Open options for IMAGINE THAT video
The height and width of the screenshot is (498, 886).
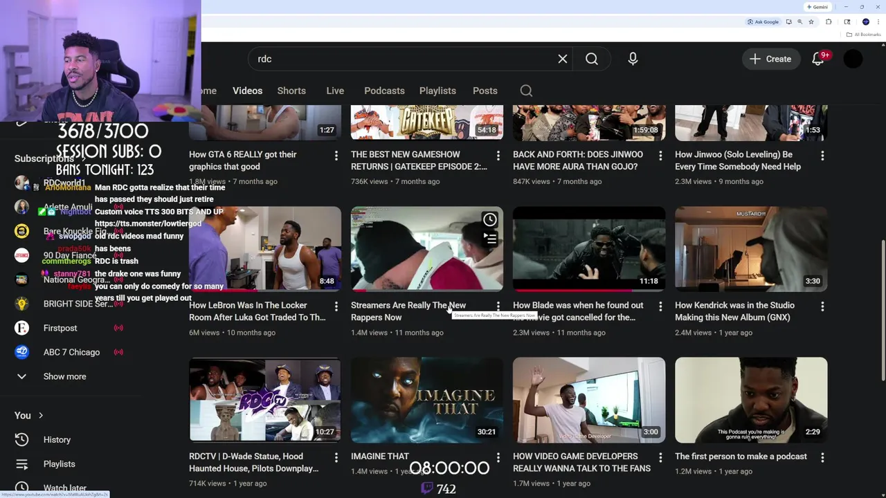[498, 458]
